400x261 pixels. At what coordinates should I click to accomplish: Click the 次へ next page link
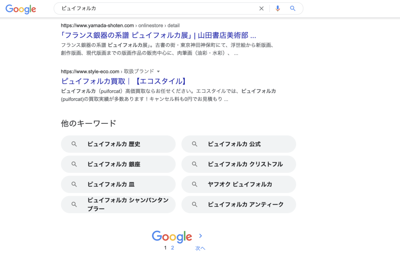[200, 248]
